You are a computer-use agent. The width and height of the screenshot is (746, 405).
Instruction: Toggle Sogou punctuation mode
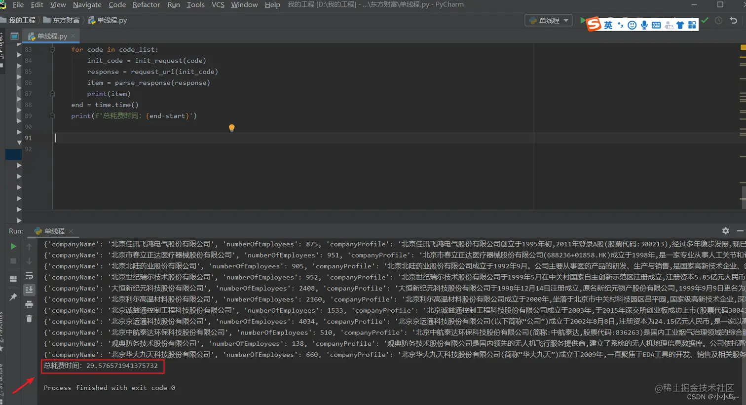(x=620, y=25)
